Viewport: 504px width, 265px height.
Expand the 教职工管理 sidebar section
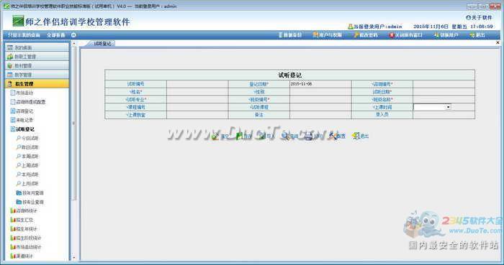pos(37,57)
